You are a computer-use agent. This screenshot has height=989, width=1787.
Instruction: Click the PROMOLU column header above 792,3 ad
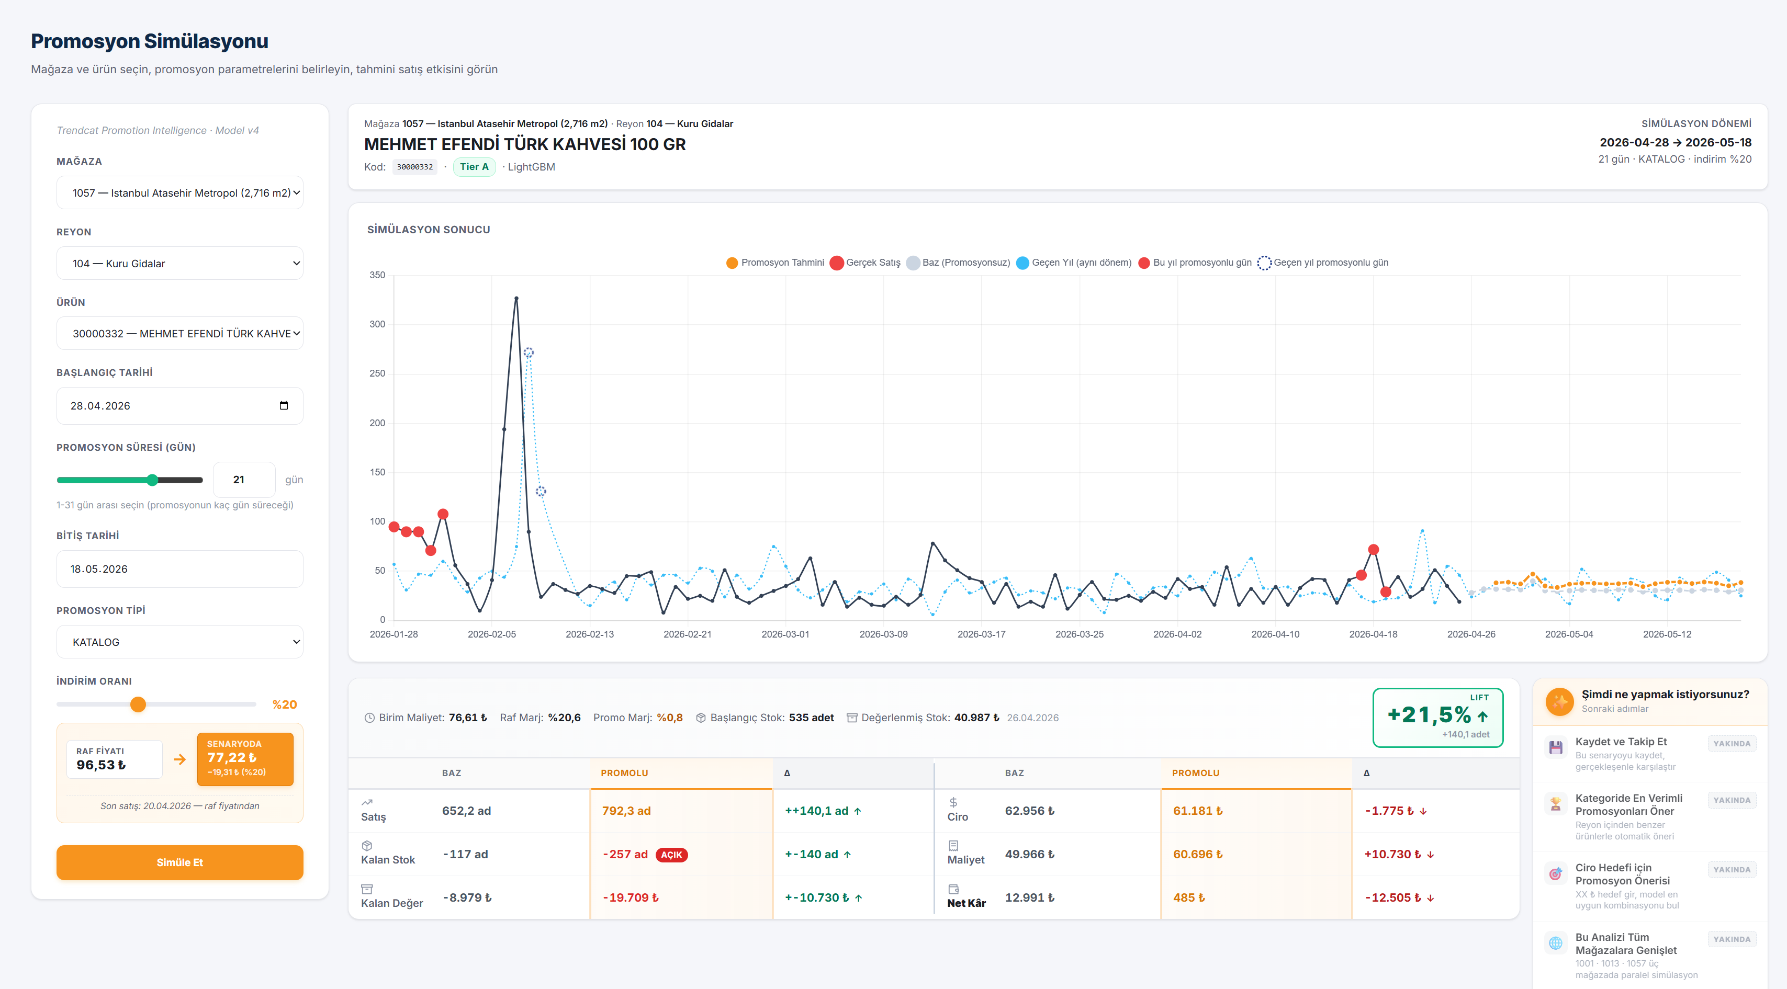[681, 774]
